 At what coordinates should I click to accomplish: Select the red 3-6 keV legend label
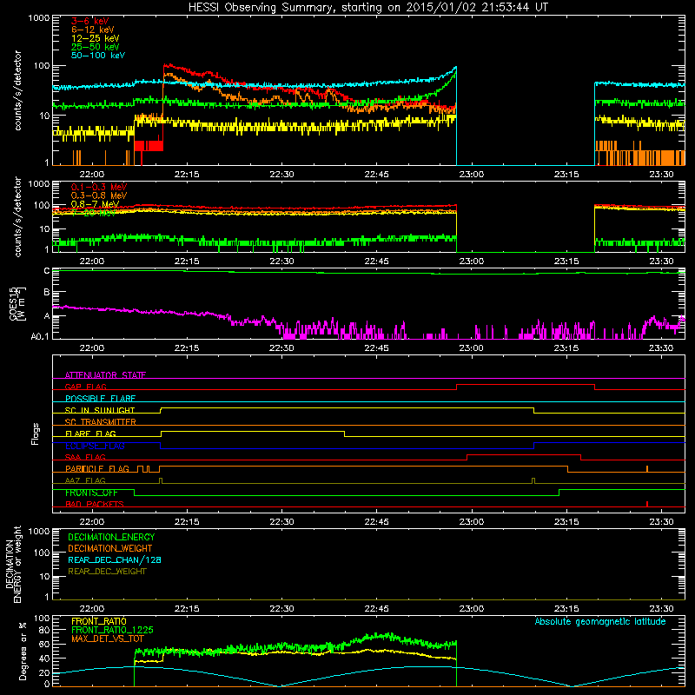point(89,21)
